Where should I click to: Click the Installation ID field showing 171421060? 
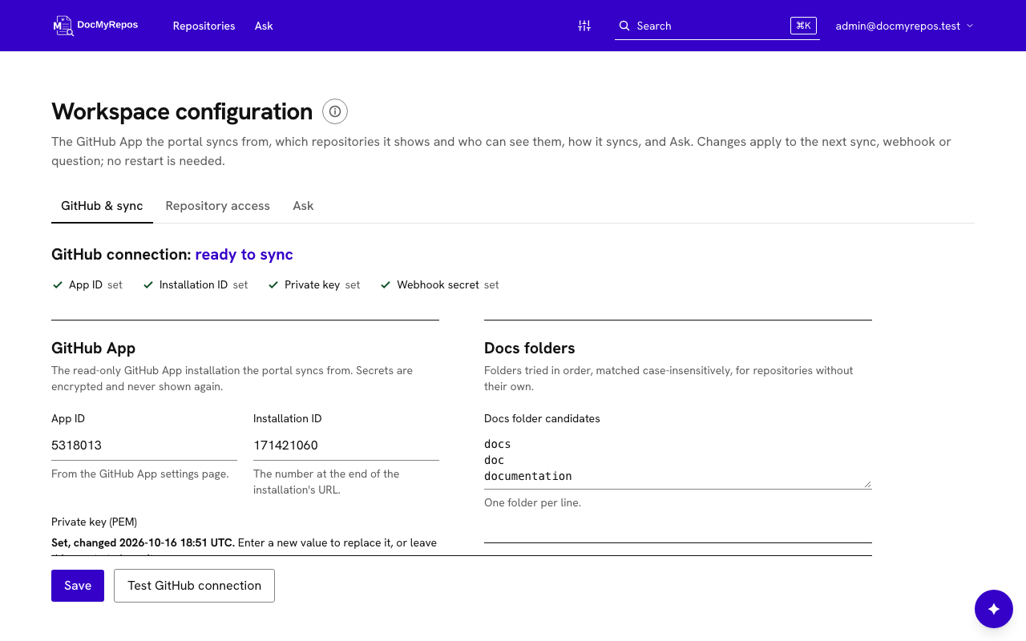point(346,445)
